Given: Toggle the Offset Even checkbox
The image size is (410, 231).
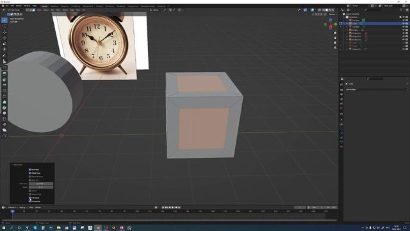Looking at the screenshot, I should pyautogui.click(x=30, y=173).
